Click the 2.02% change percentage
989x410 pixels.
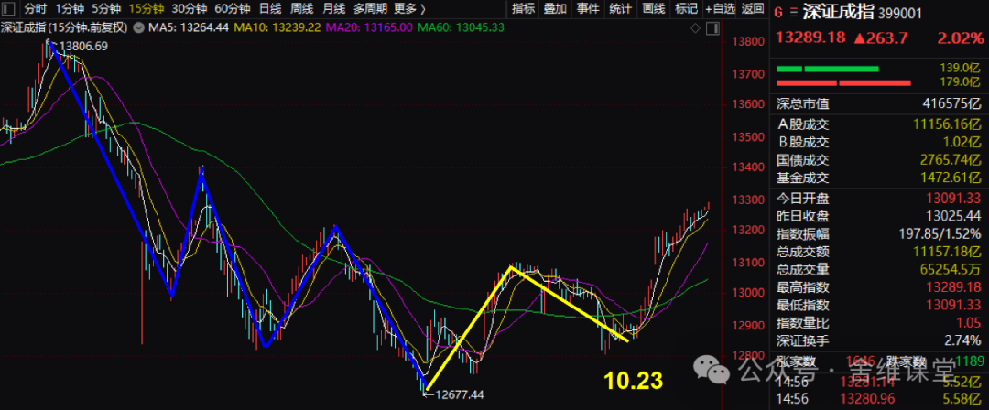click(x=961, y=38)
